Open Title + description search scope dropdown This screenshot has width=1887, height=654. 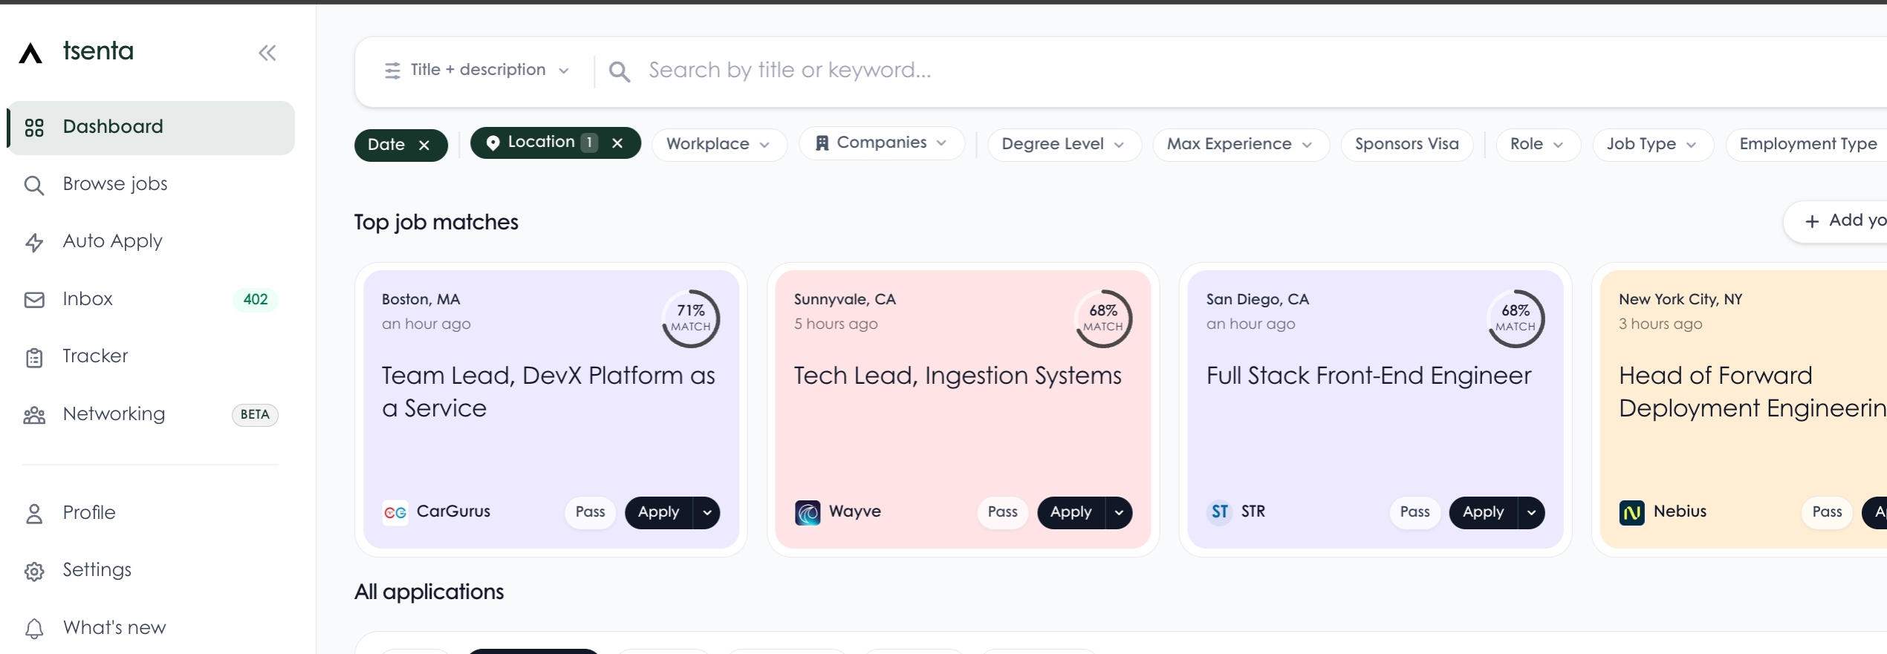(x=477, y=71)
